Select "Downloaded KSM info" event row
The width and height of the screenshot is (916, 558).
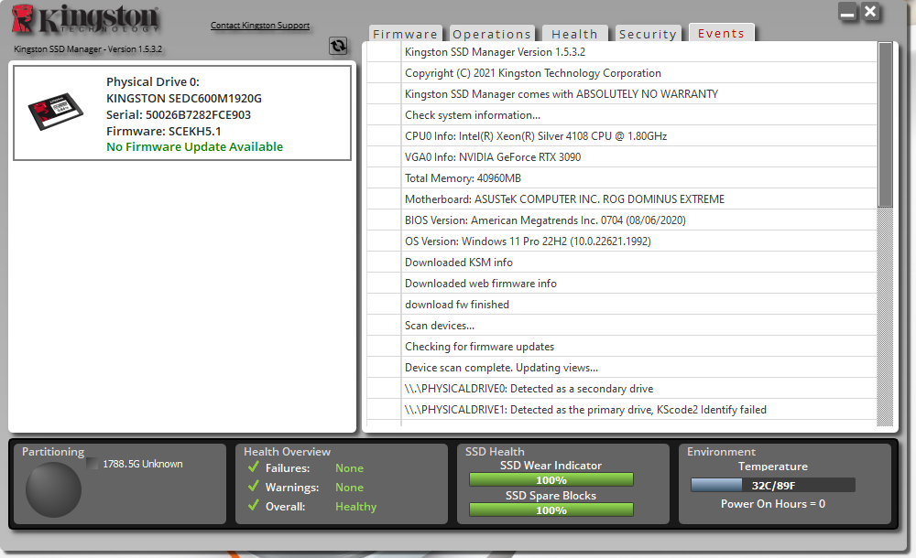[x=622, y=262]
